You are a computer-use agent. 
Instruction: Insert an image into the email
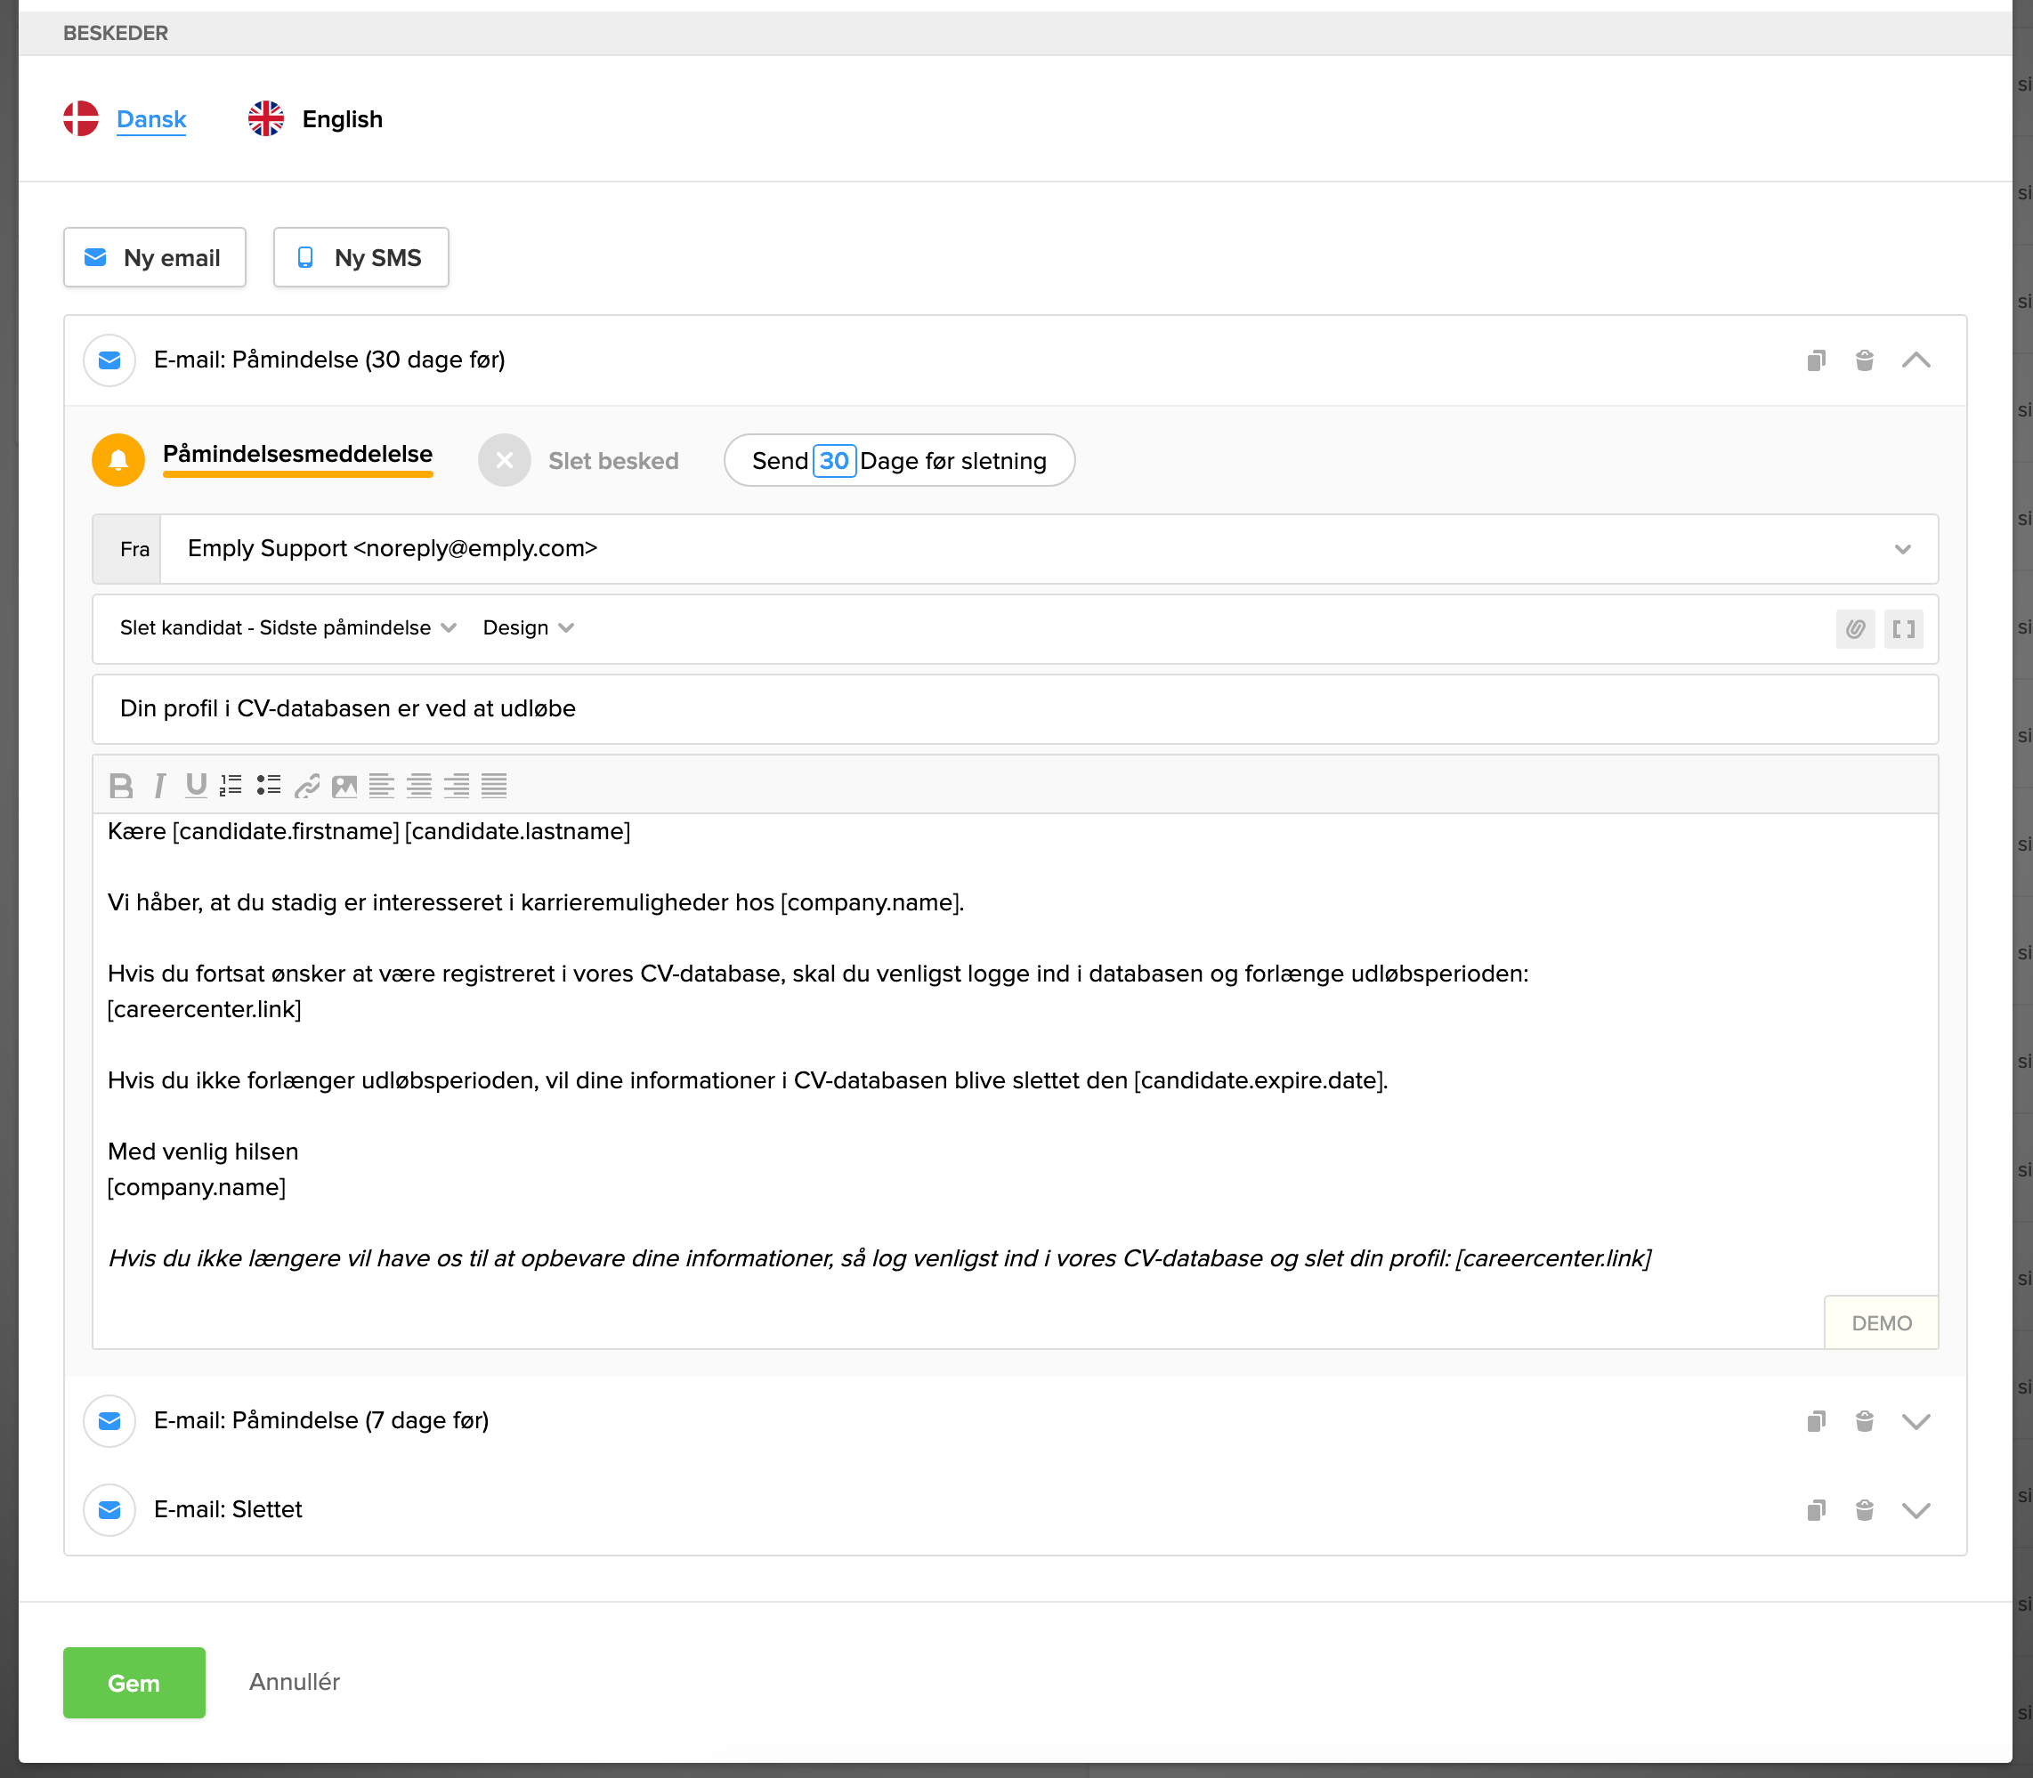[344, 786]
